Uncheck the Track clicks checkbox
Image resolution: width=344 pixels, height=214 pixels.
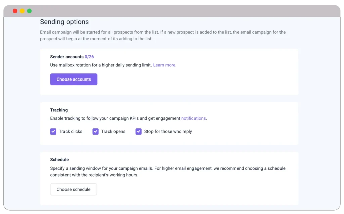point(53,131)
